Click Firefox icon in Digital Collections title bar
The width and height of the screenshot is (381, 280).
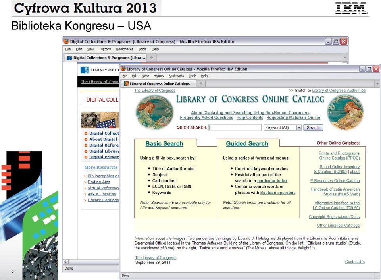[x=66, y=41]
